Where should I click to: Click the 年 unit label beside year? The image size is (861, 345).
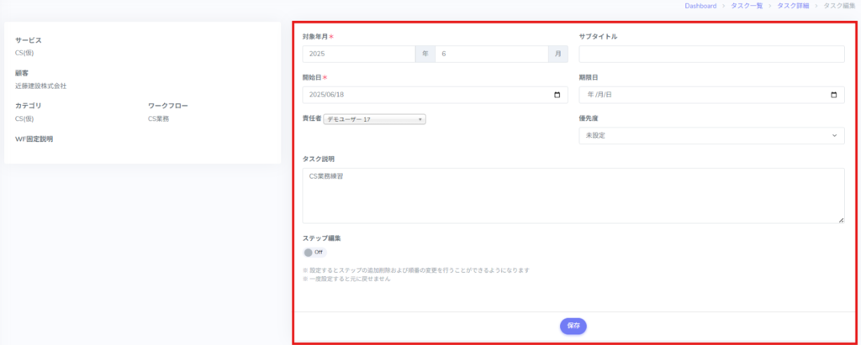point(425,54)
